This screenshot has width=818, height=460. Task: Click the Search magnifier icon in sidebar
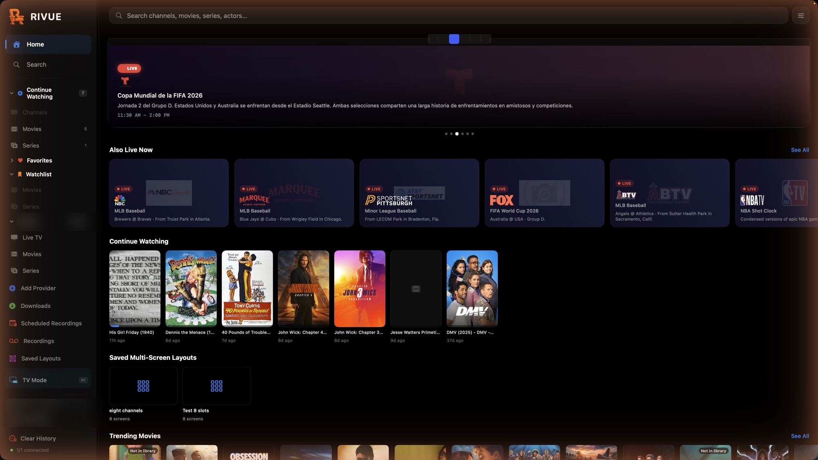coord(16,65)
